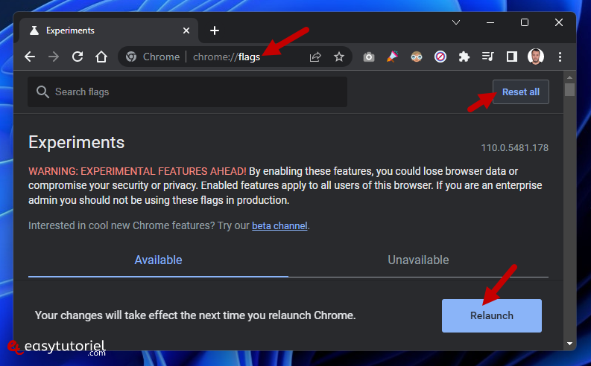Viewport: 591px width, 366px height.
Task: Open the beta channel link
Action: tap(279, 225)
